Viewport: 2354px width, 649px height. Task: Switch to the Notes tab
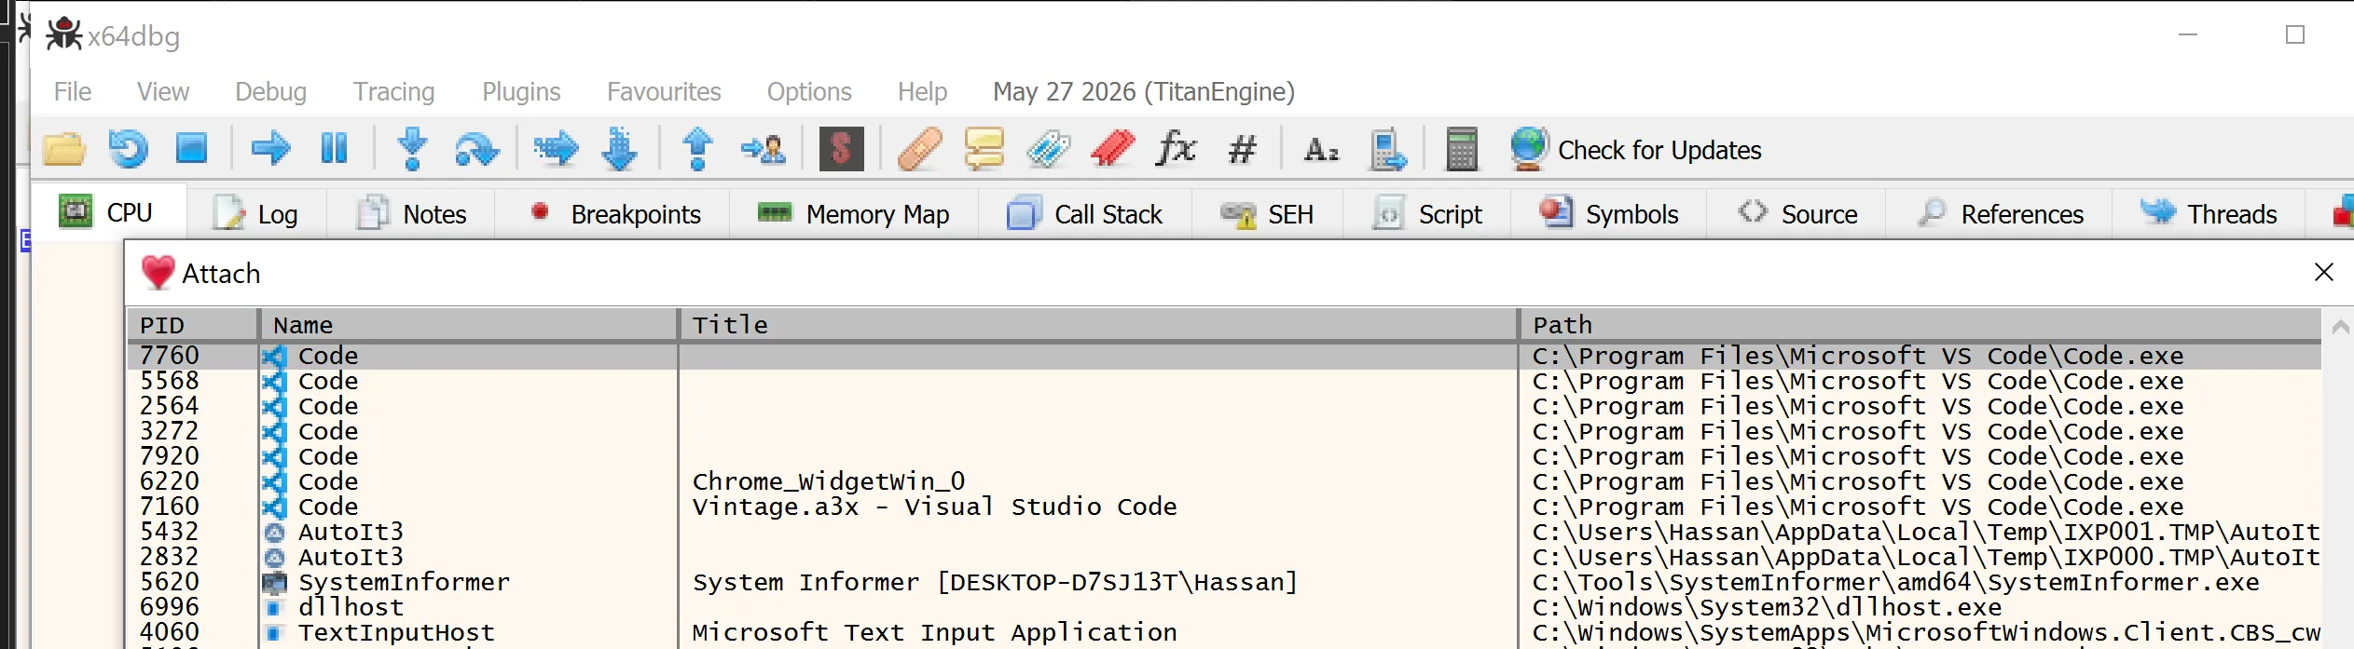[411, 214]
